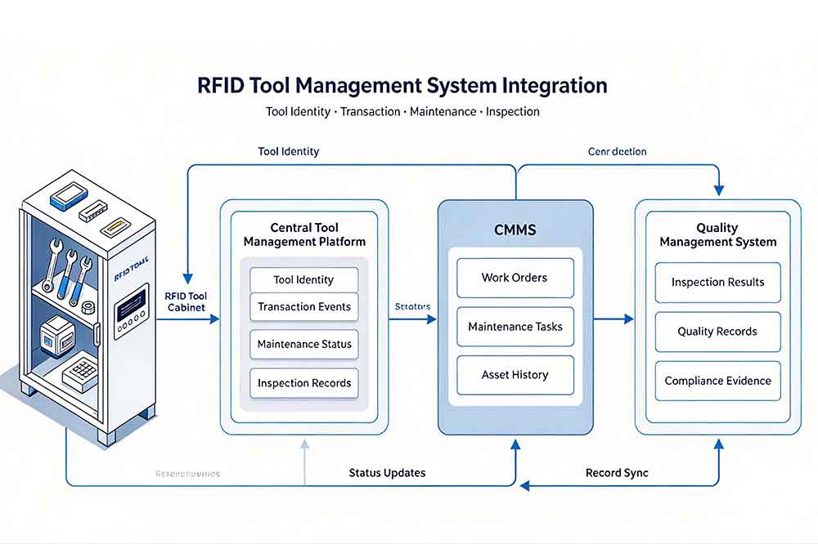818x544 pixels.
Task: Click the Record Sync label
Action: click(617, 473)
